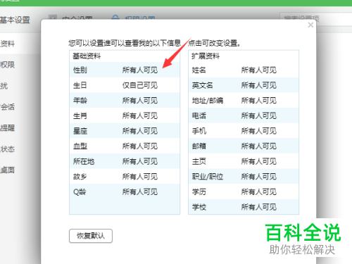The height and width of the screenshot is (264, 352).
Task: Click the 基础资料 section header
Action: pyautogui.click(x=87, y=56)
